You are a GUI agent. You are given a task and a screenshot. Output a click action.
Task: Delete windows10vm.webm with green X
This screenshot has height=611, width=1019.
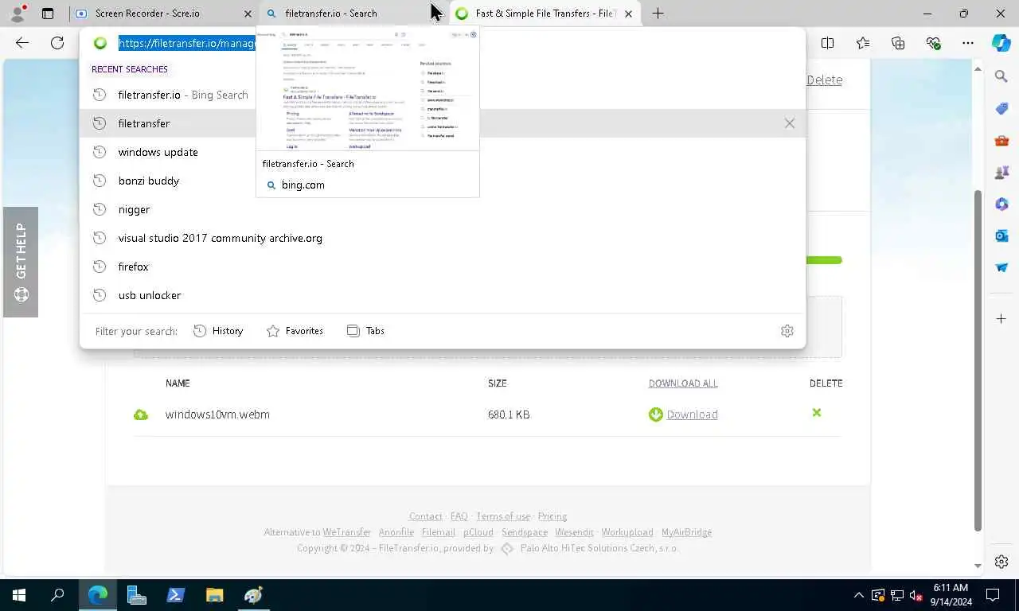point(816,413)
